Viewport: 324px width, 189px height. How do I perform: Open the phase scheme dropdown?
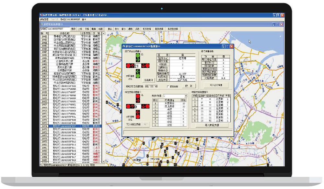186,96
